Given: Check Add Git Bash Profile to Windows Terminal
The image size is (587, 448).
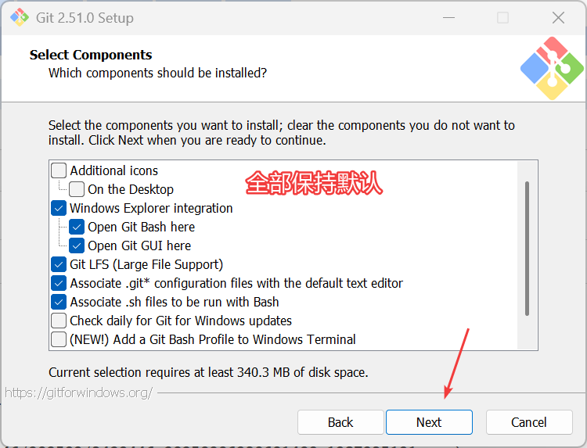Looking at the screenshot, I should (x=59, y=339).
